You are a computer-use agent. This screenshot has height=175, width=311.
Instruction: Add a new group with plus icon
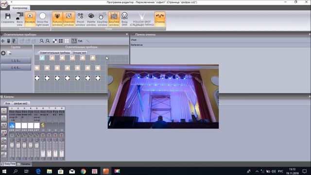pos(3,53)
